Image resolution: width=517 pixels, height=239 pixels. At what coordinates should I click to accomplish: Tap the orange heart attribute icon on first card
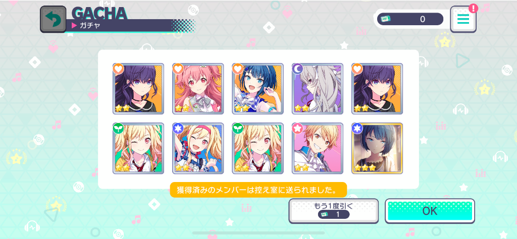point(118,69)
